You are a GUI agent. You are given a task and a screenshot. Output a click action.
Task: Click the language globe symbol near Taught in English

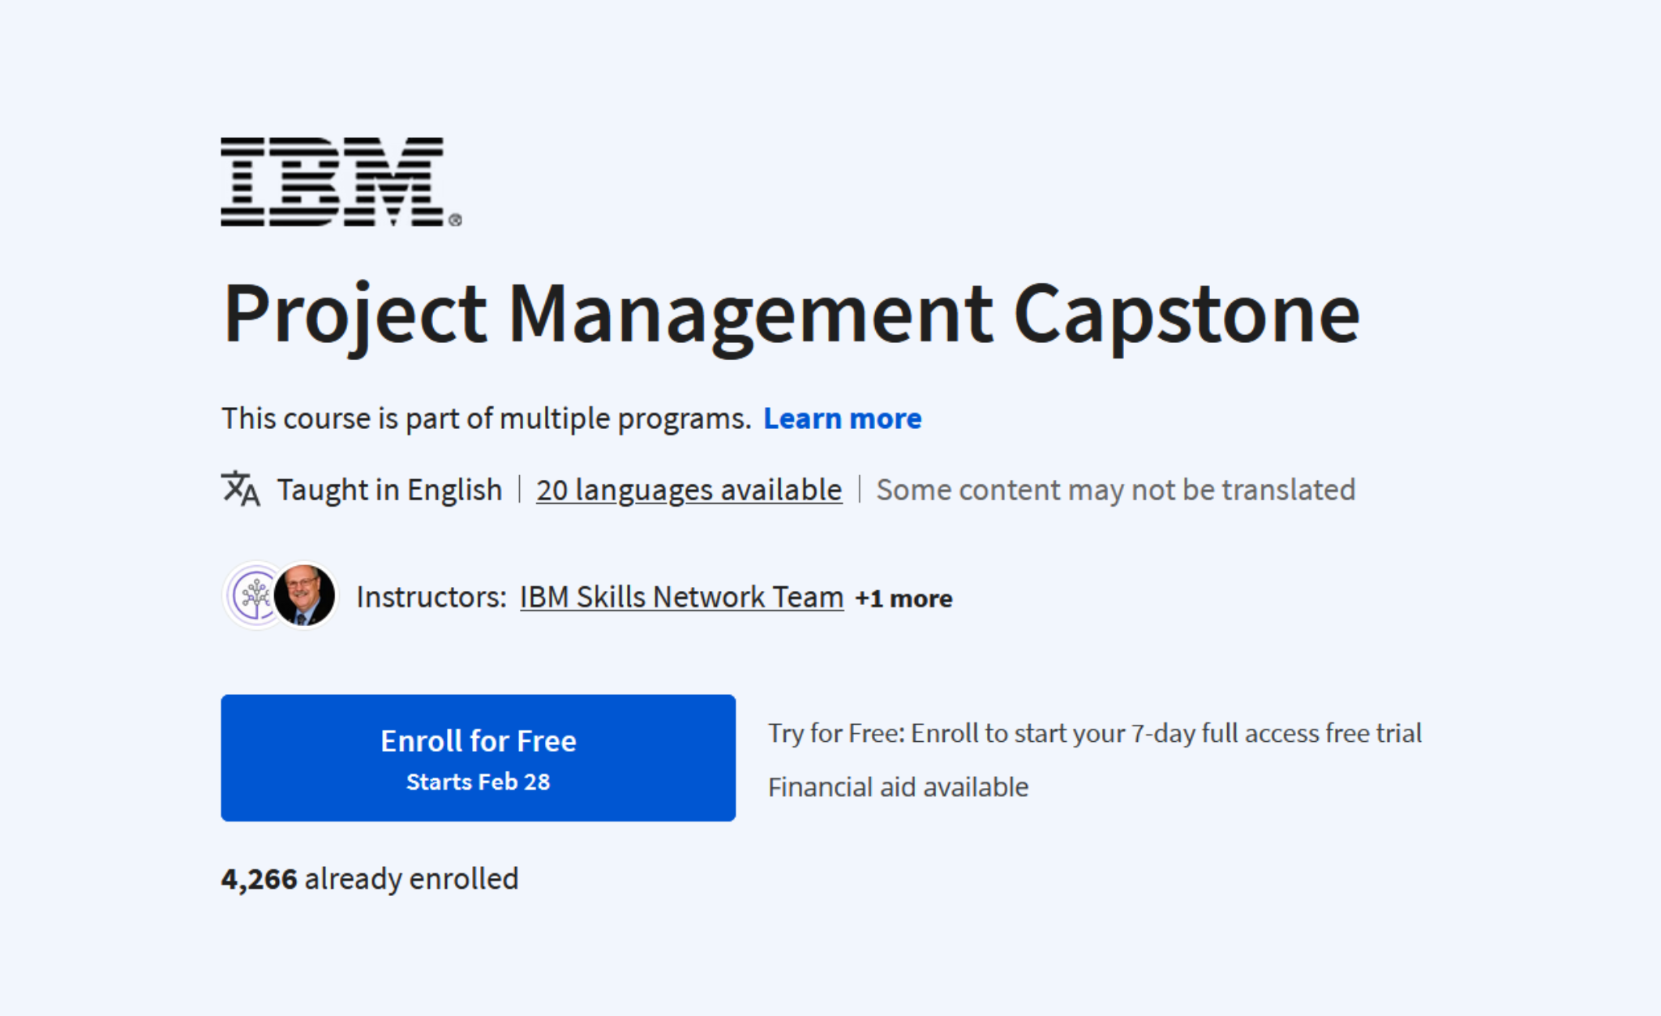241,489
